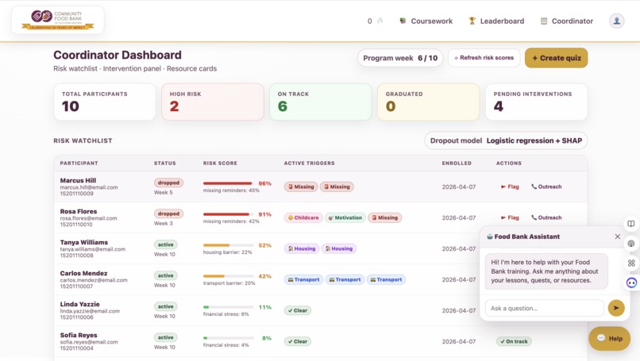Select the On Track card
This screenshot has height=361, width=640.
coord(321,102)
